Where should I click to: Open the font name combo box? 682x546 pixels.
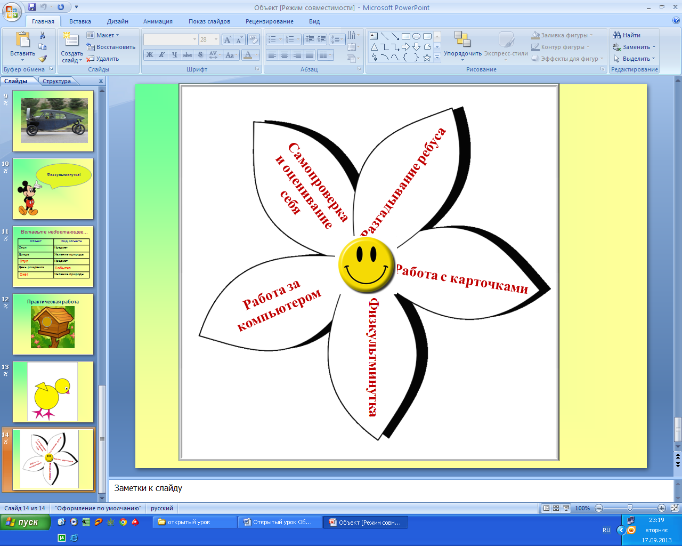coord(170,39)
